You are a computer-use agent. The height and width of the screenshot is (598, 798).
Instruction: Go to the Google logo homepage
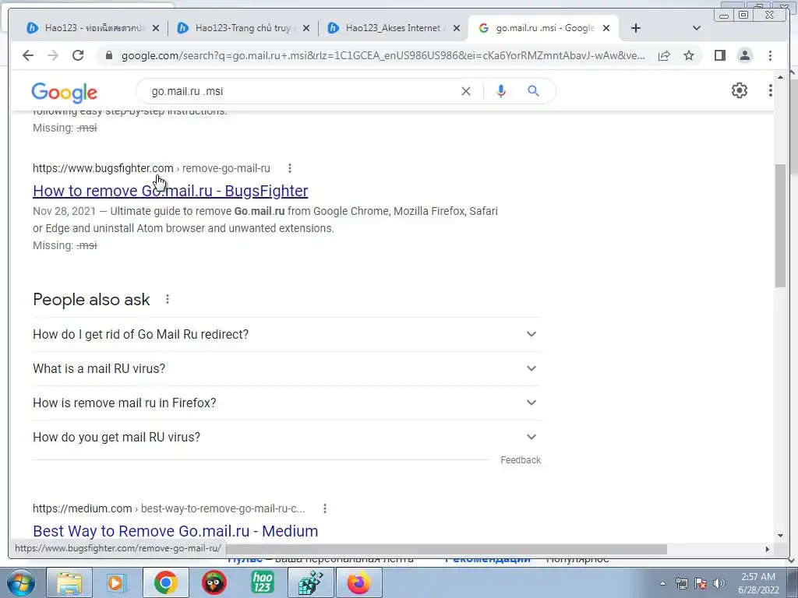(64, 92)
